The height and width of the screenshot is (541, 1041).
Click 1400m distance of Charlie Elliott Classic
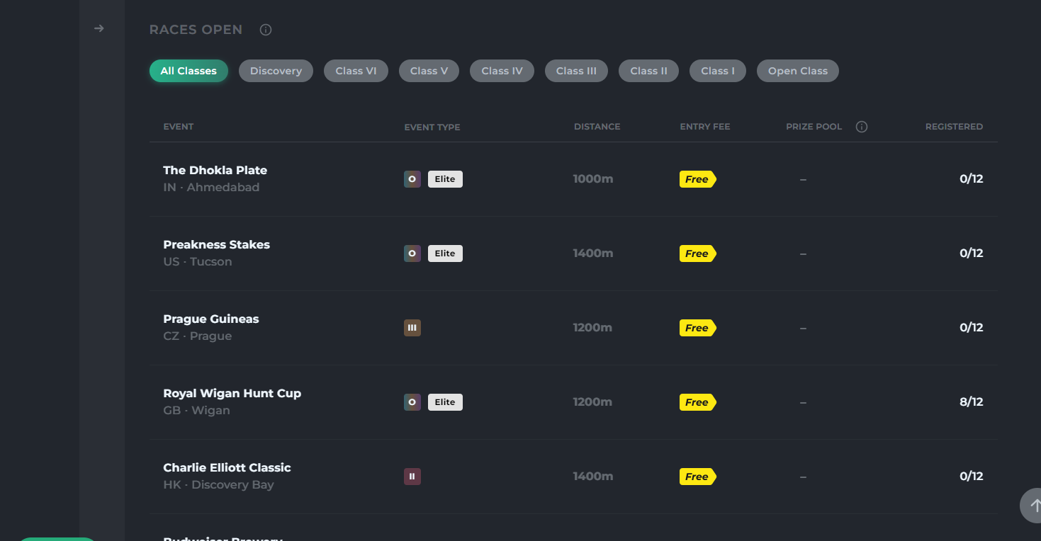click(x=593, y=477)
